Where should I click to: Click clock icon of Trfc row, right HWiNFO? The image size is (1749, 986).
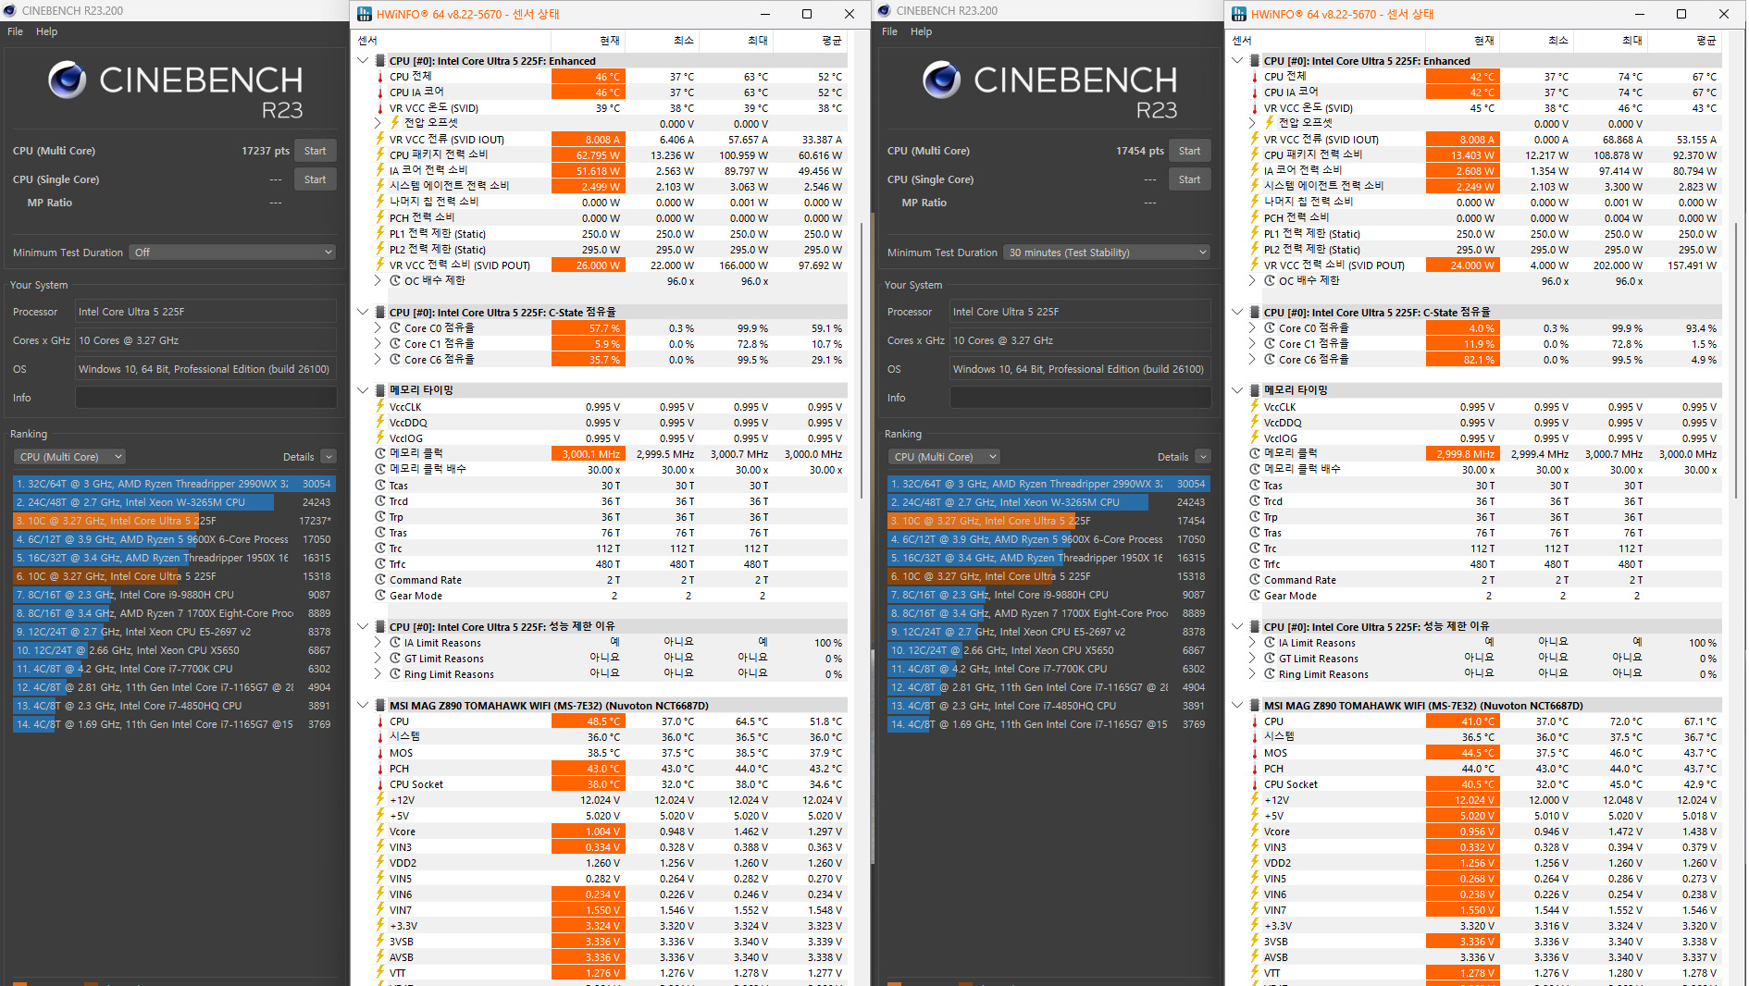point(1255,564)
